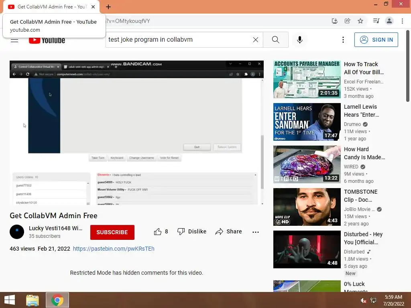Open TOMBSTONE Clip - Doc title

pos(361,196)
